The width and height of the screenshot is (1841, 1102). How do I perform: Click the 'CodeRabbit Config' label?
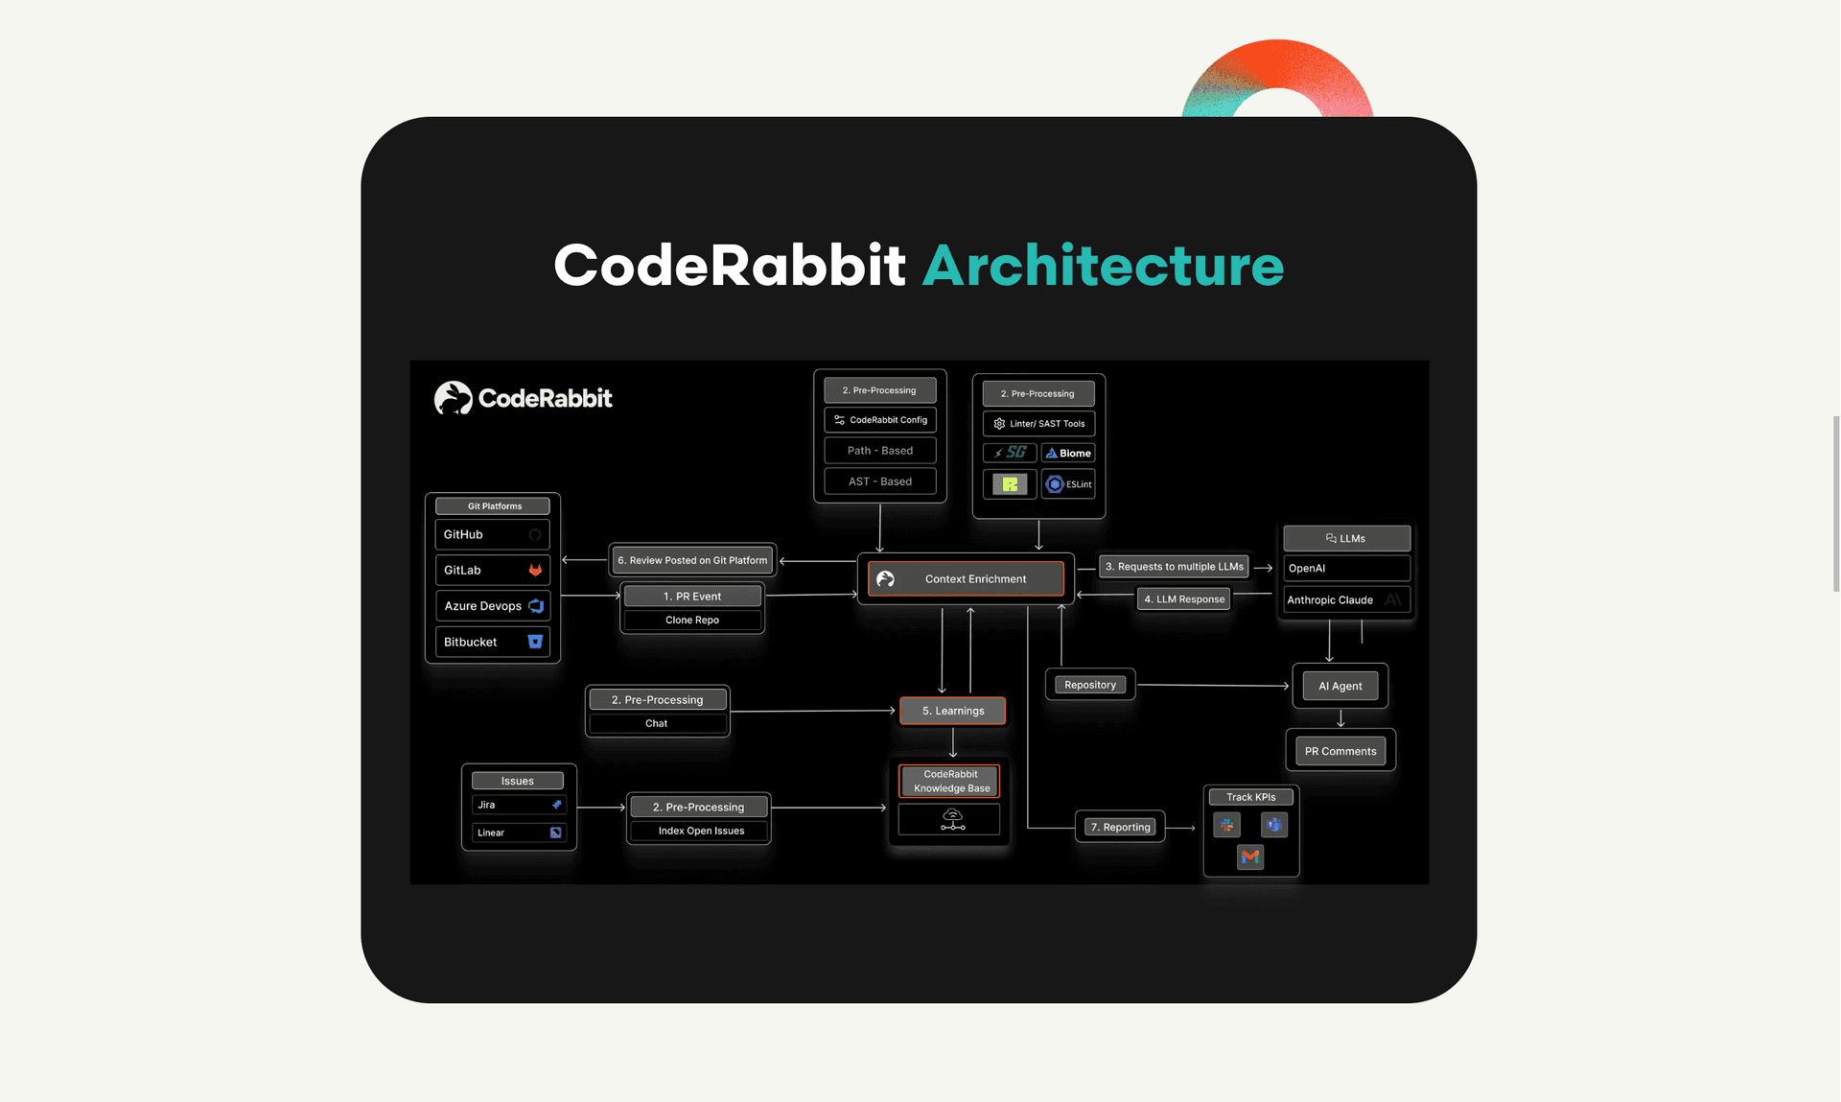tap(888, 420)
